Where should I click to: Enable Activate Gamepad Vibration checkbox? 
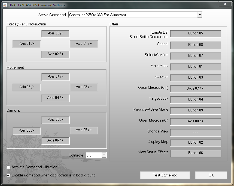(8, 167)
